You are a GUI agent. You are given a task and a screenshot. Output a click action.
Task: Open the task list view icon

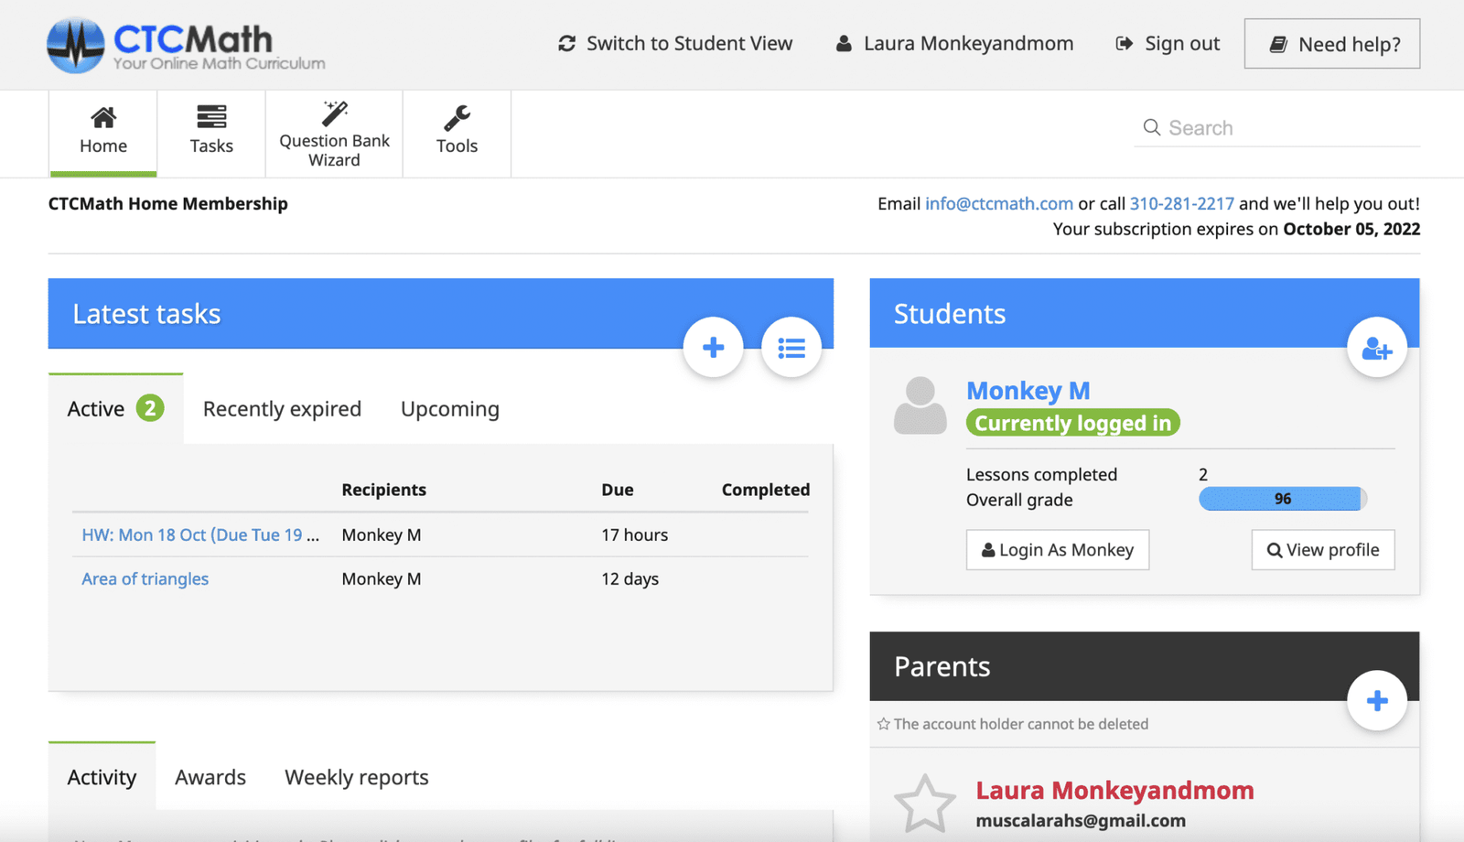click(791, 348)
